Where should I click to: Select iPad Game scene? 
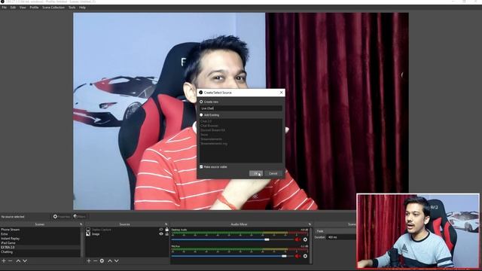40,243
